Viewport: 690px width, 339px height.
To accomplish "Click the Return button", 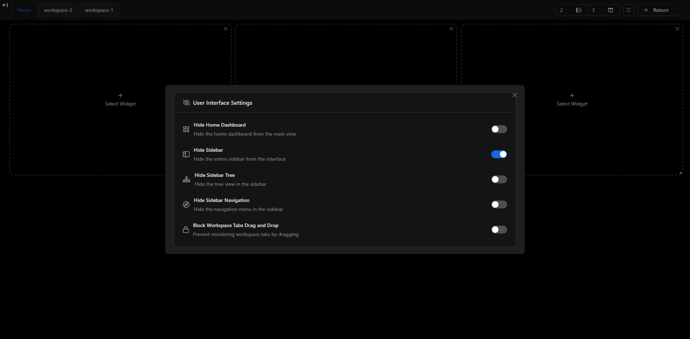I will pyautogui.click(x=658, y=10).
